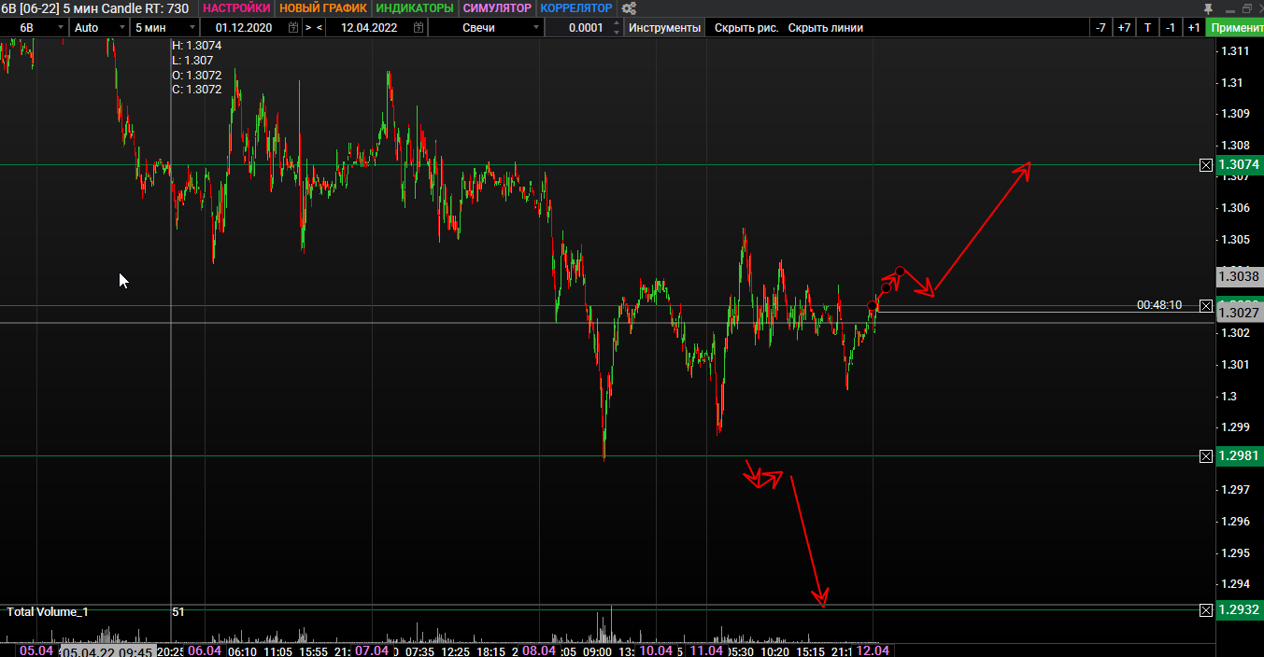Screen dimensions: 1264x657
Task: Click the 1.311 price axis tick
Action: tap(1234, 50)
